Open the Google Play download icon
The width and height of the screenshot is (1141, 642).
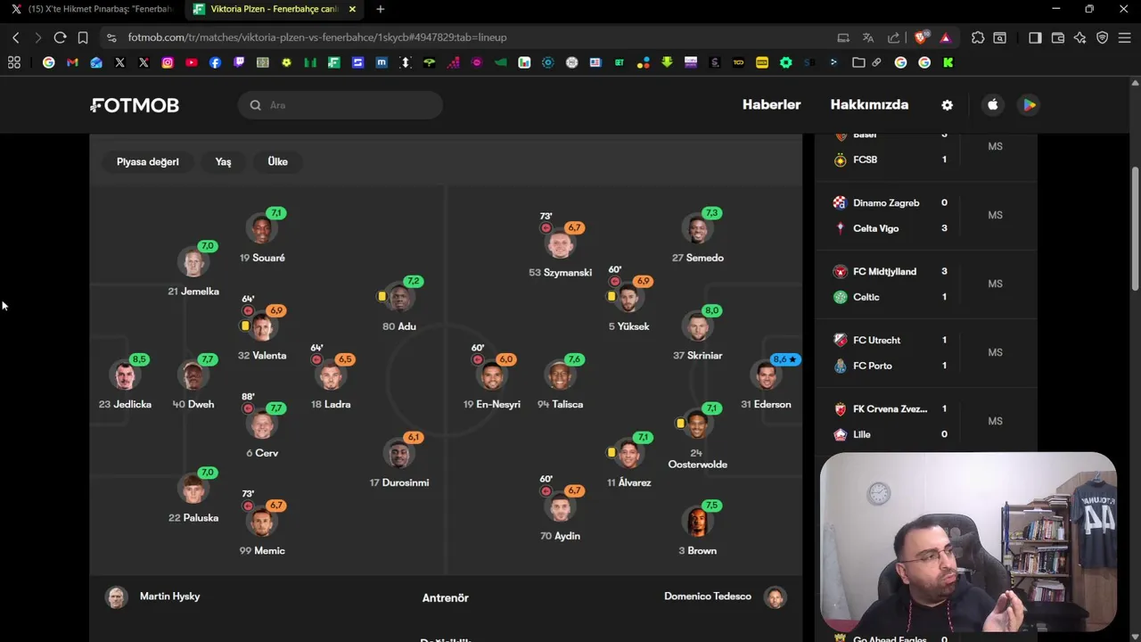pos(1029,105)
